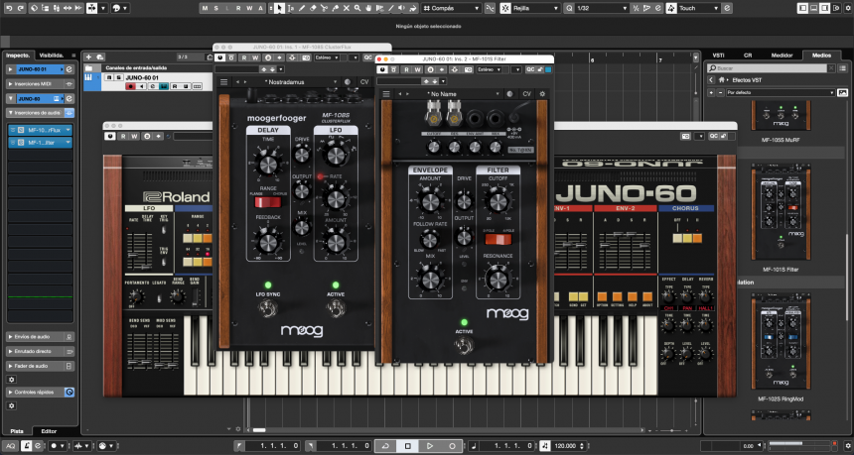Click the Quantize Q icon

(x=569, y=8)
